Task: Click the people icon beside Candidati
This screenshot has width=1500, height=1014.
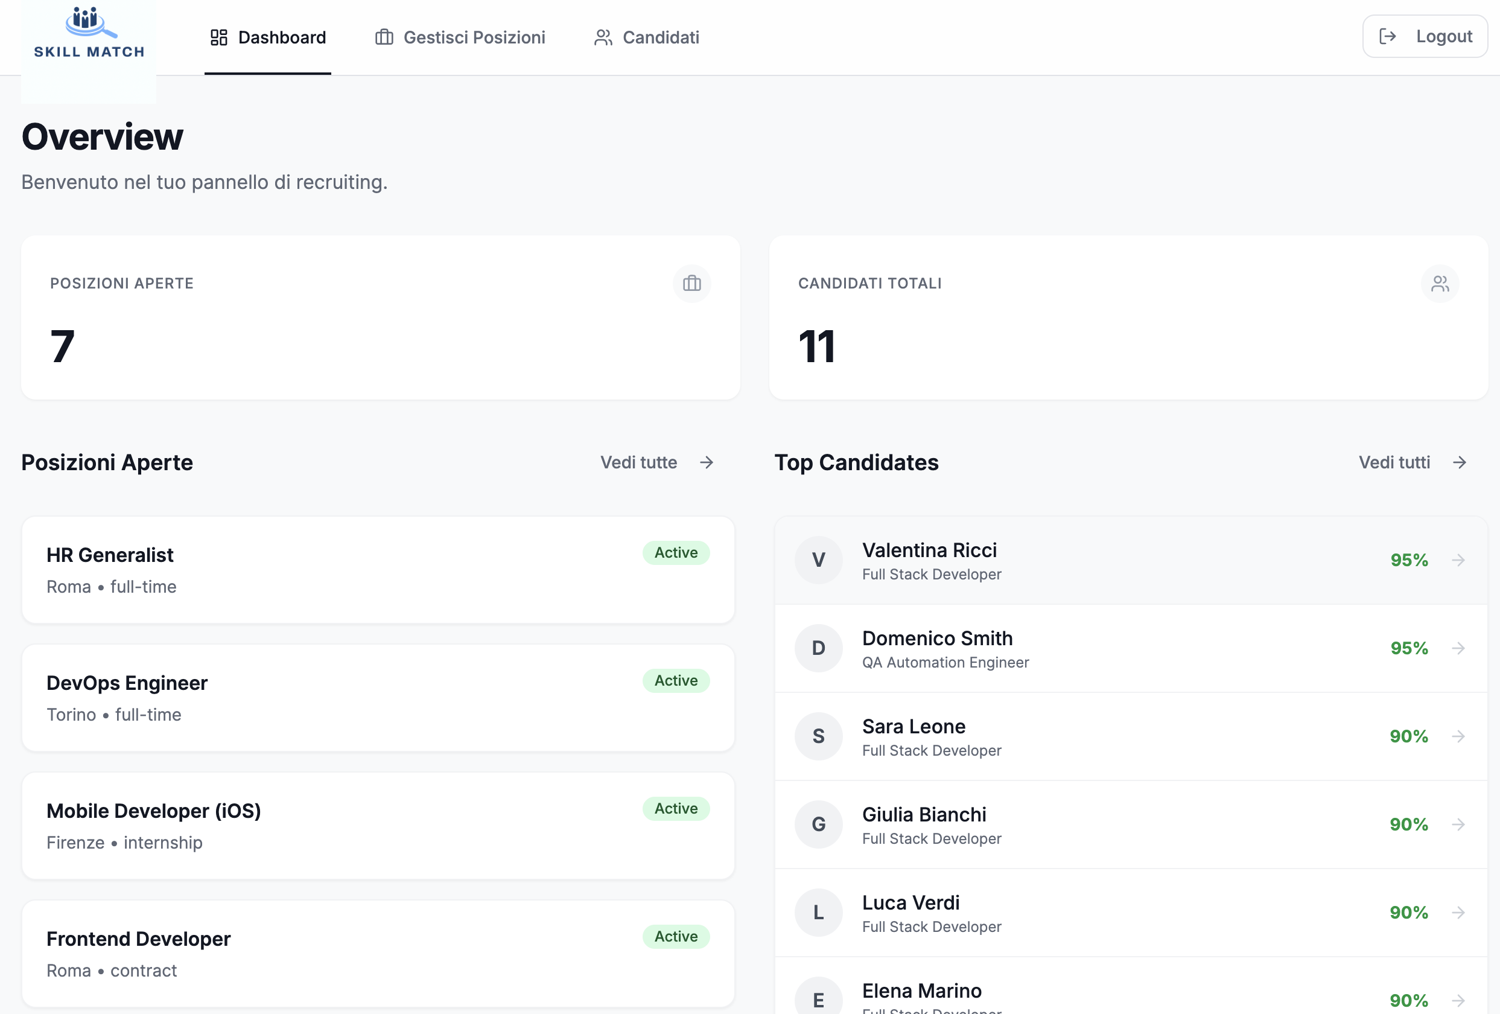Action: pyautogui.click(x=603, y=37)
